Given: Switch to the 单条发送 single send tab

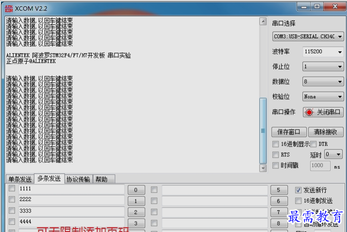Looking at the screenshot, I should point(20,179).
